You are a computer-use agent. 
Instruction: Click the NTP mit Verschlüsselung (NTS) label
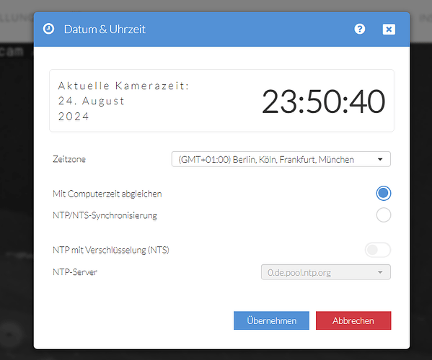(111, 250)
